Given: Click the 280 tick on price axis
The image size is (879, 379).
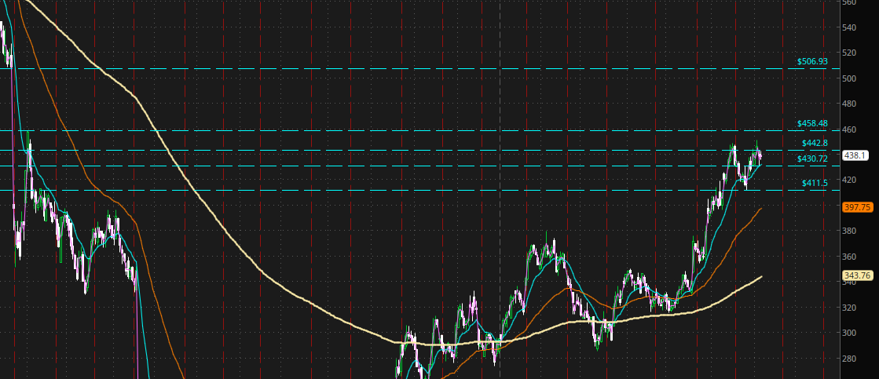Looking at the screenshot, I should click(x=849, y=359).
